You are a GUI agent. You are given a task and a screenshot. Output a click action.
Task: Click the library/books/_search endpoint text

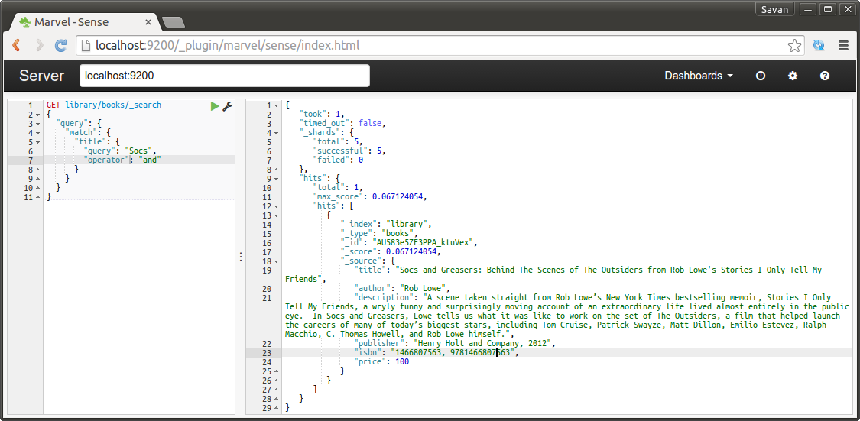113,105
